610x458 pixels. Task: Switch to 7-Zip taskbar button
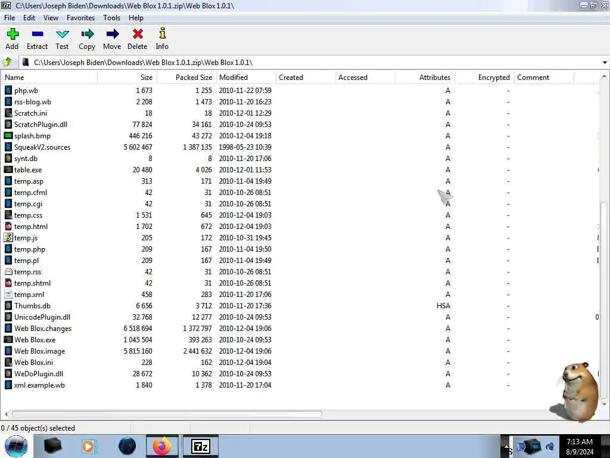pos(201,446)
